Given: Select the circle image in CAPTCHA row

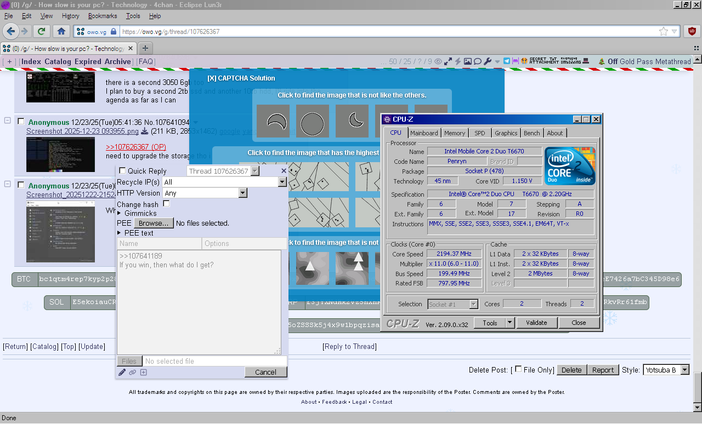Looking at the screenshot, I should pyautogui.click(x=313, y=122).
